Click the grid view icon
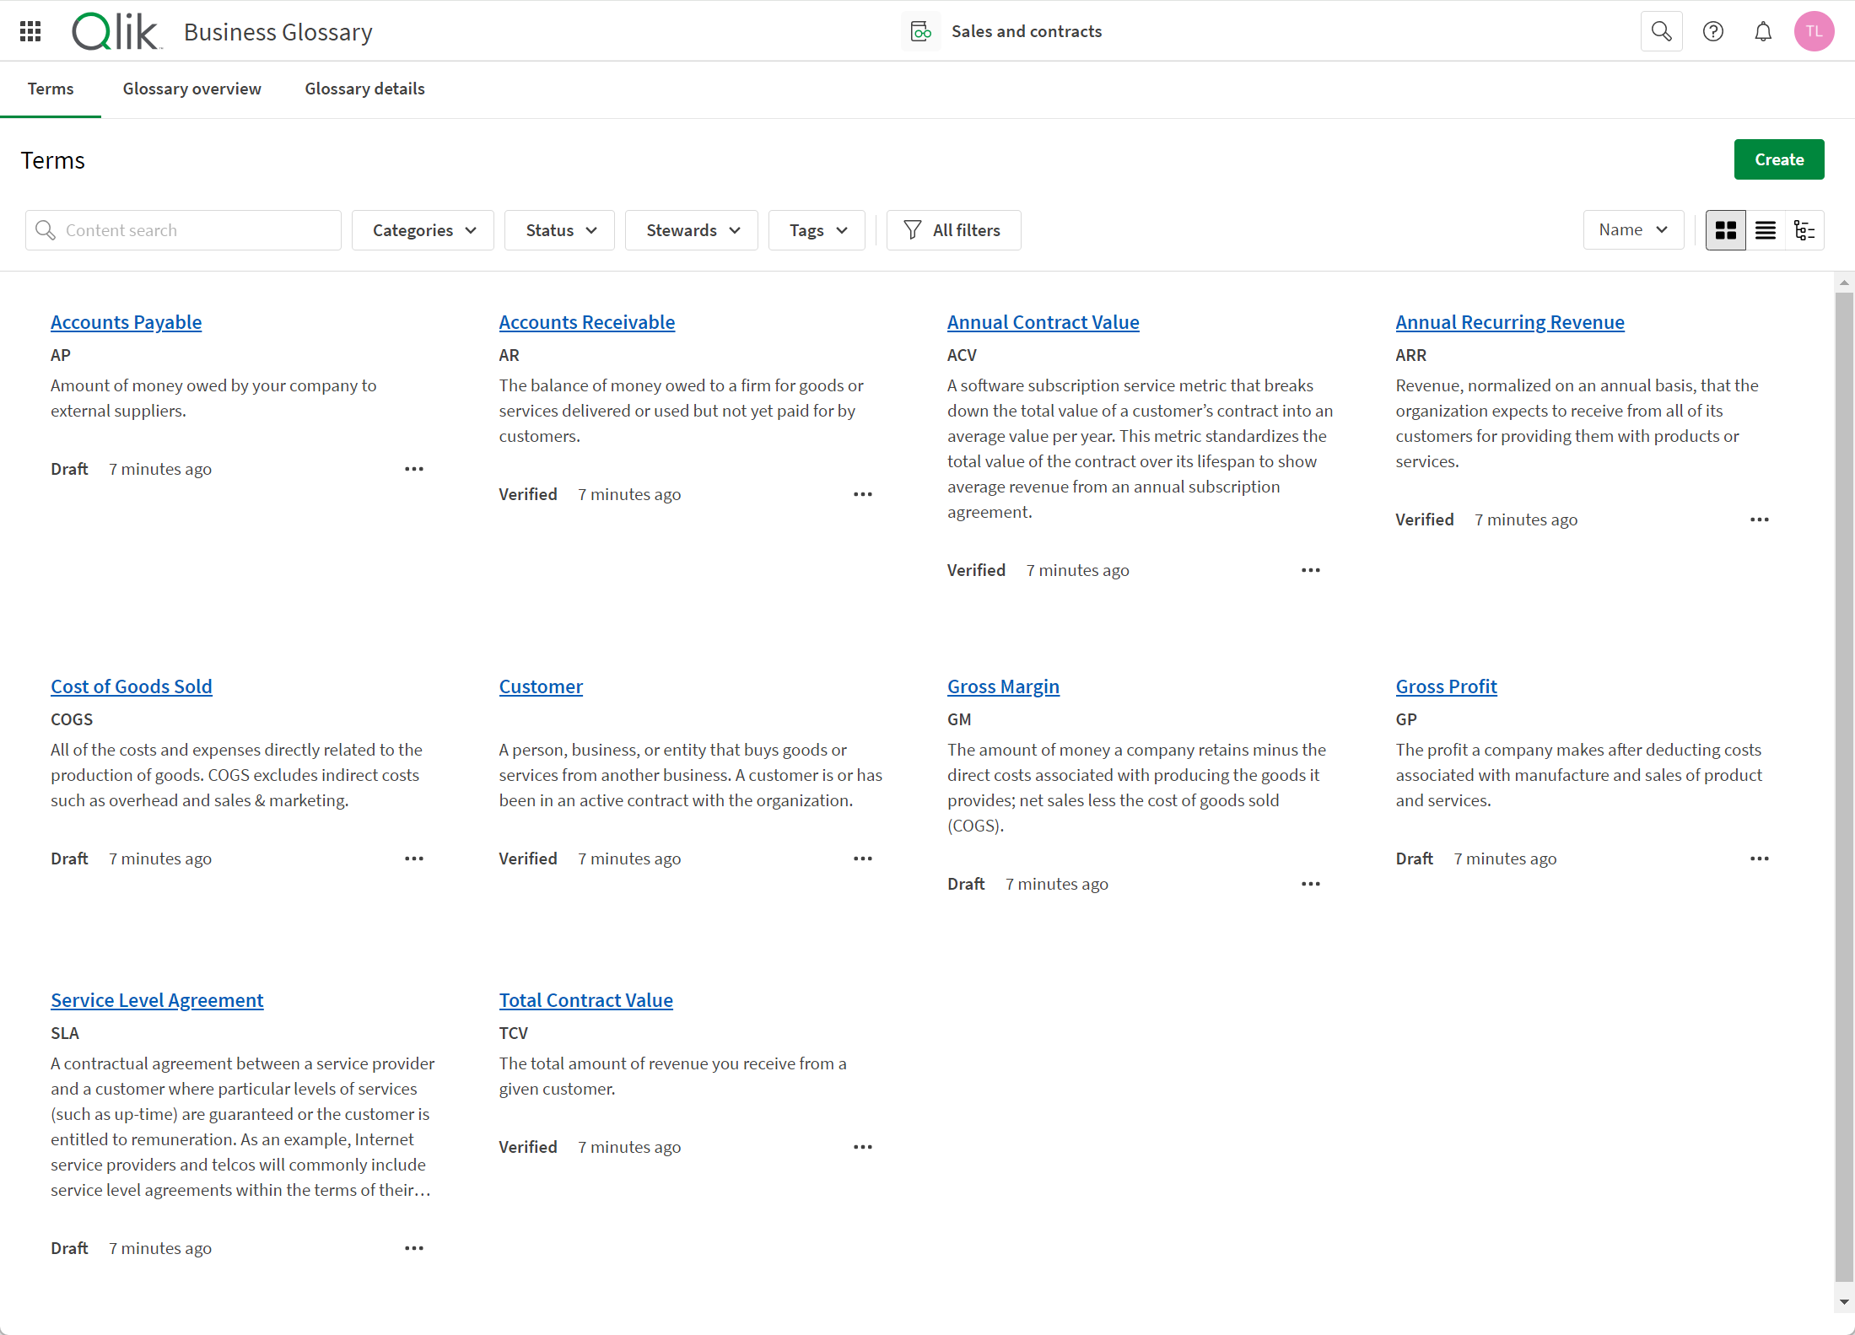Screen dimensions: 1855x1335 [1725, 230]
